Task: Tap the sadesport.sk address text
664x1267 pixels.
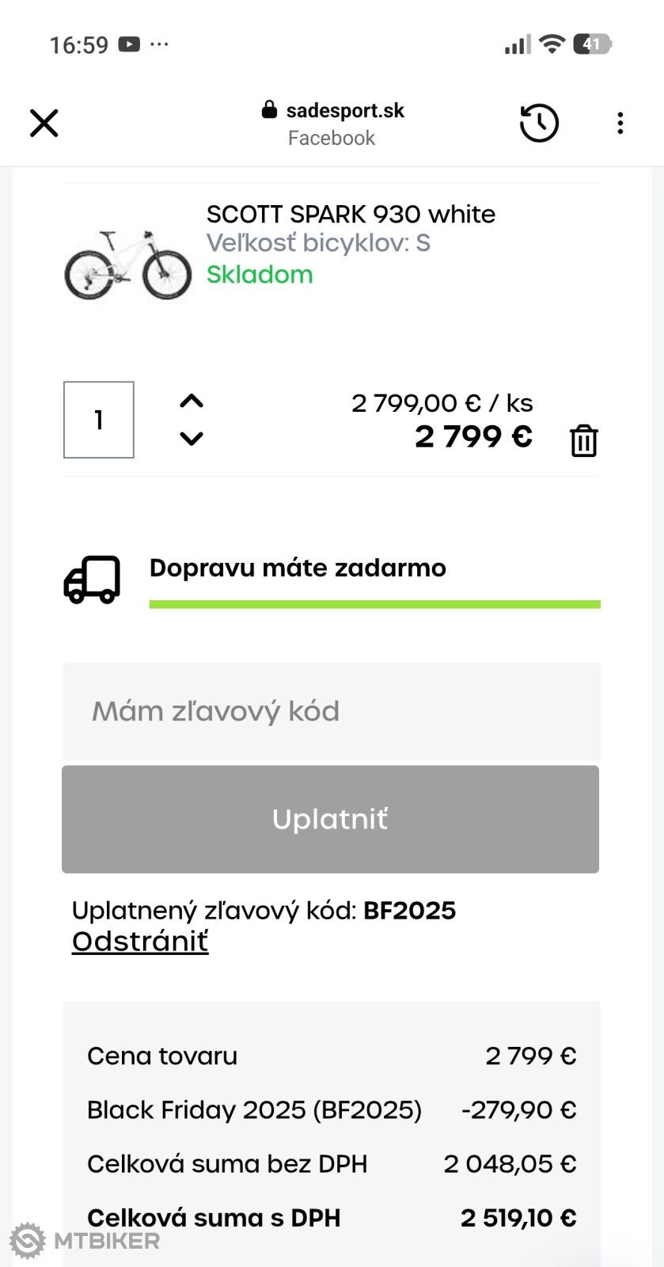Action: (x=345, y=110)
